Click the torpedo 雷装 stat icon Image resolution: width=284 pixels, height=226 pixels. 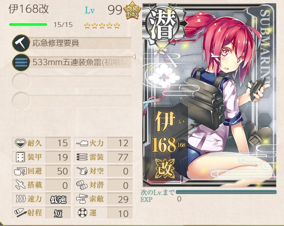[x=82, y=157]
